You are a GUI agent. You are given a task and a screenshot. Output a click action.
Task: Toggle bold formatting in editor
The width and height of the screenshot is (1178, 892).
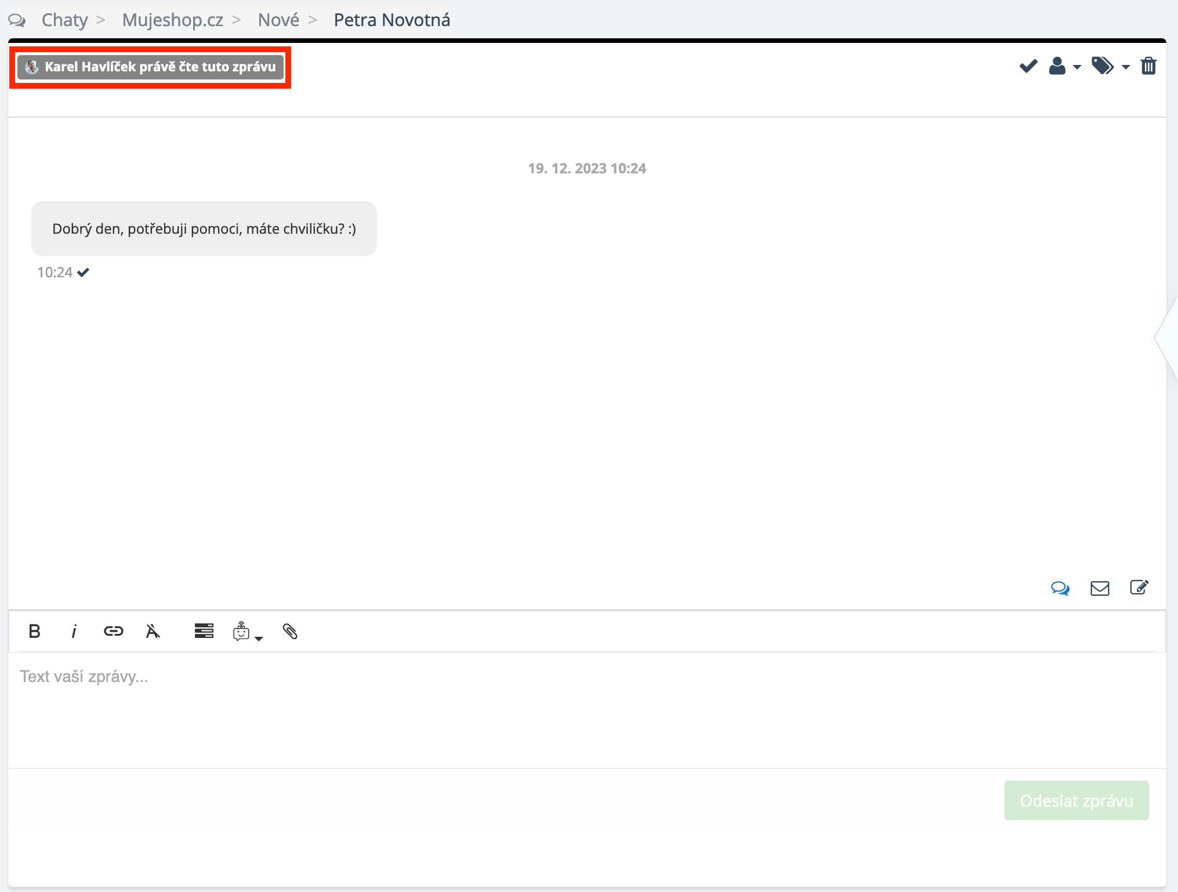point(35,631)
